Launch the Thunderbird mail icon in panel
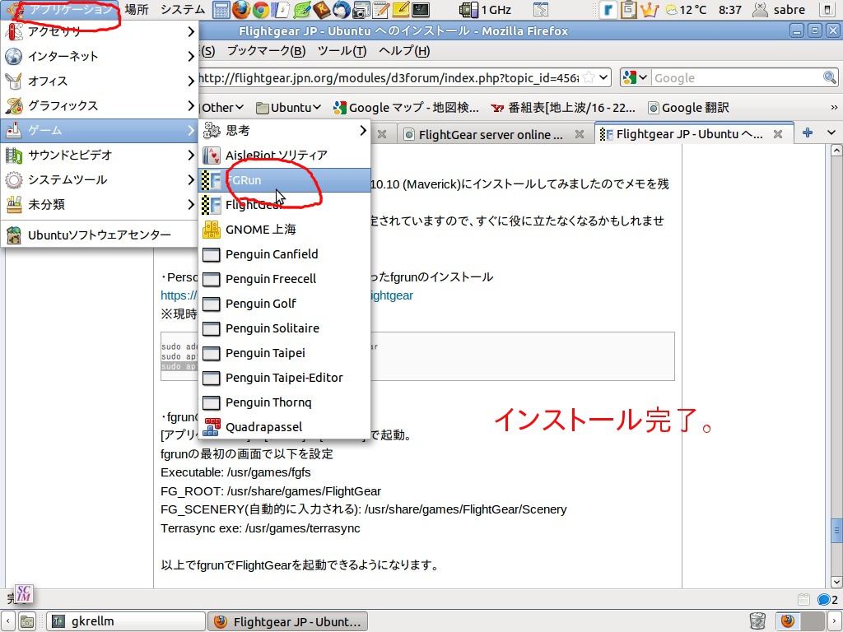843x632 pixels. (x=342, y=9)
